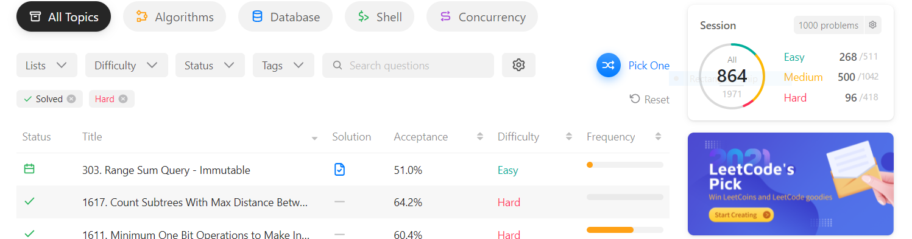Screen dimensions: 912x239
Task: Click the Pick One shuffle icon
Action: coord(608,65)
